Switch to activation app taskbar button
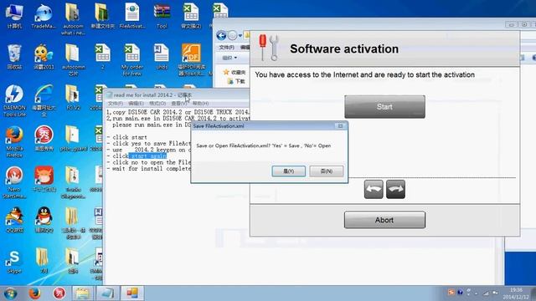 [x=132, y=293]
